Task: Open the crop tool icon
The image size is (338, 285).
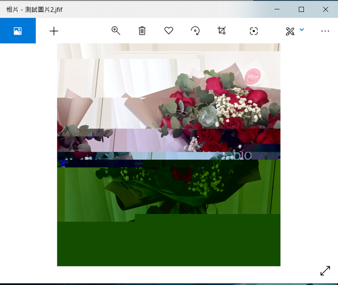Action: click(x=222, y=30)
